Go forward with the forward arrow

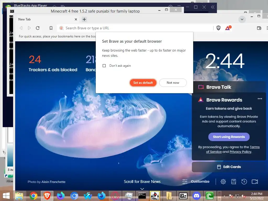[x=29, y=28]
